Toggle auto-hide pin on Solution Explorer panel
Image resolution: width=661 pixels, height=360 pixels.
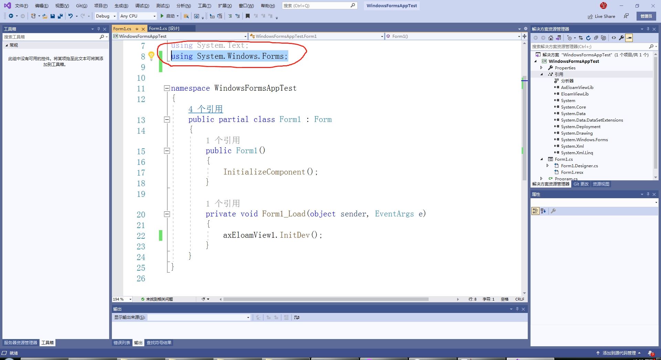648,29
